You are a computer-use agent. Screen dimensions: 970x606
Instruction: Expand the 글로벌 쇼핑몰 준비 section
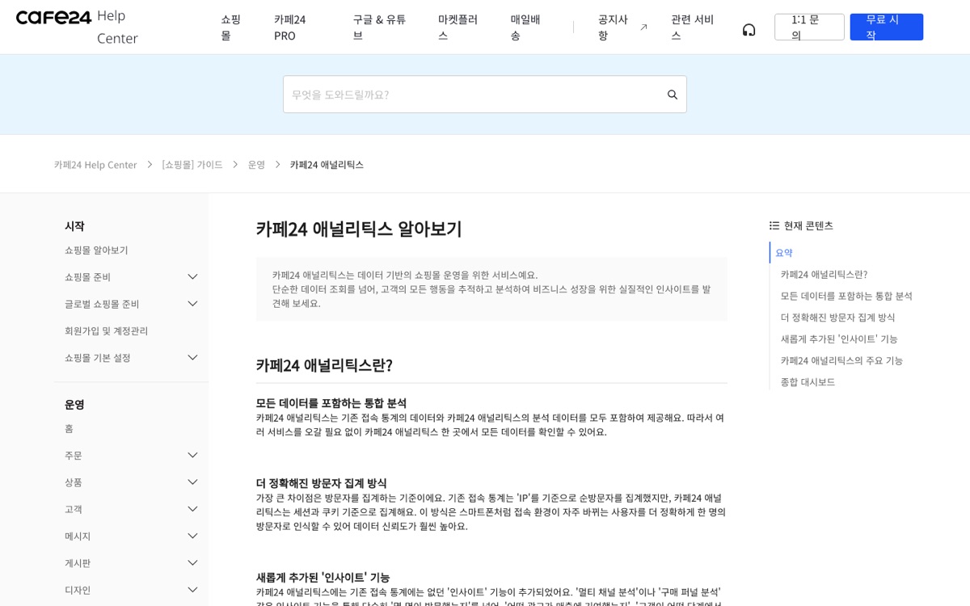pos(192,304)
